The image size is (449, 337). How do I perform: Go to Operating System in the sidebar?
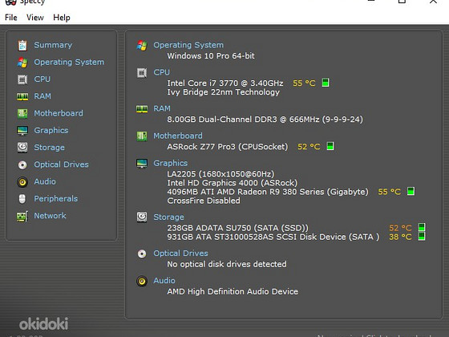[x=69, y=63]
